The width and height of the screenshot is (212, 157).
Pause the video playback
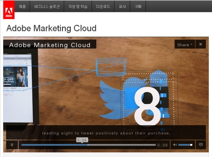(x=12, y=145)
